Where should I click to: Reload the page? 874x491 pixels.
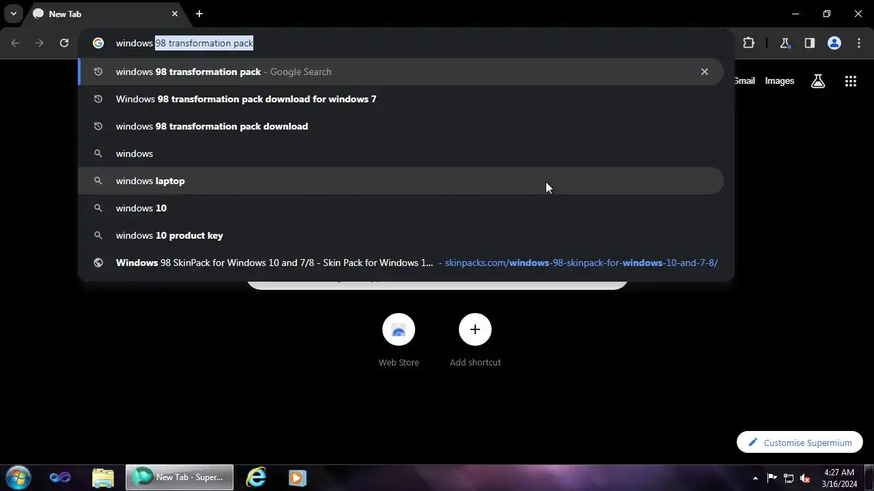pyautogui.click(x=64, y=43)
